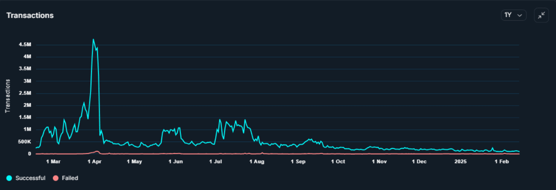Click the 2M y-axis tick label
The height and width of the screenshot is (190, 556).
coord(27,105)
